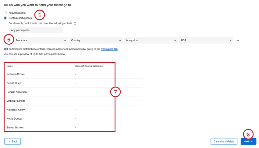Select the Steven Nichols participant row
This screenshot has width=259, height=148.
point(73,128)
